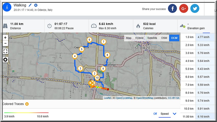Zoom in on the map

pos(5,37)
